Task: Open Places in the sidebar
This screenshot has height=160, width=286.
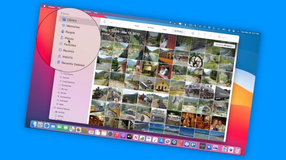Action: coord(69,38)
